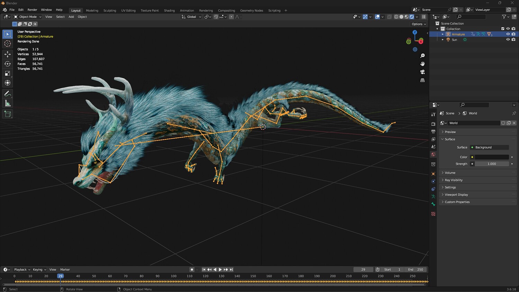Hide the Armature in the viewport
519x292 pixels.
[508, 34]
